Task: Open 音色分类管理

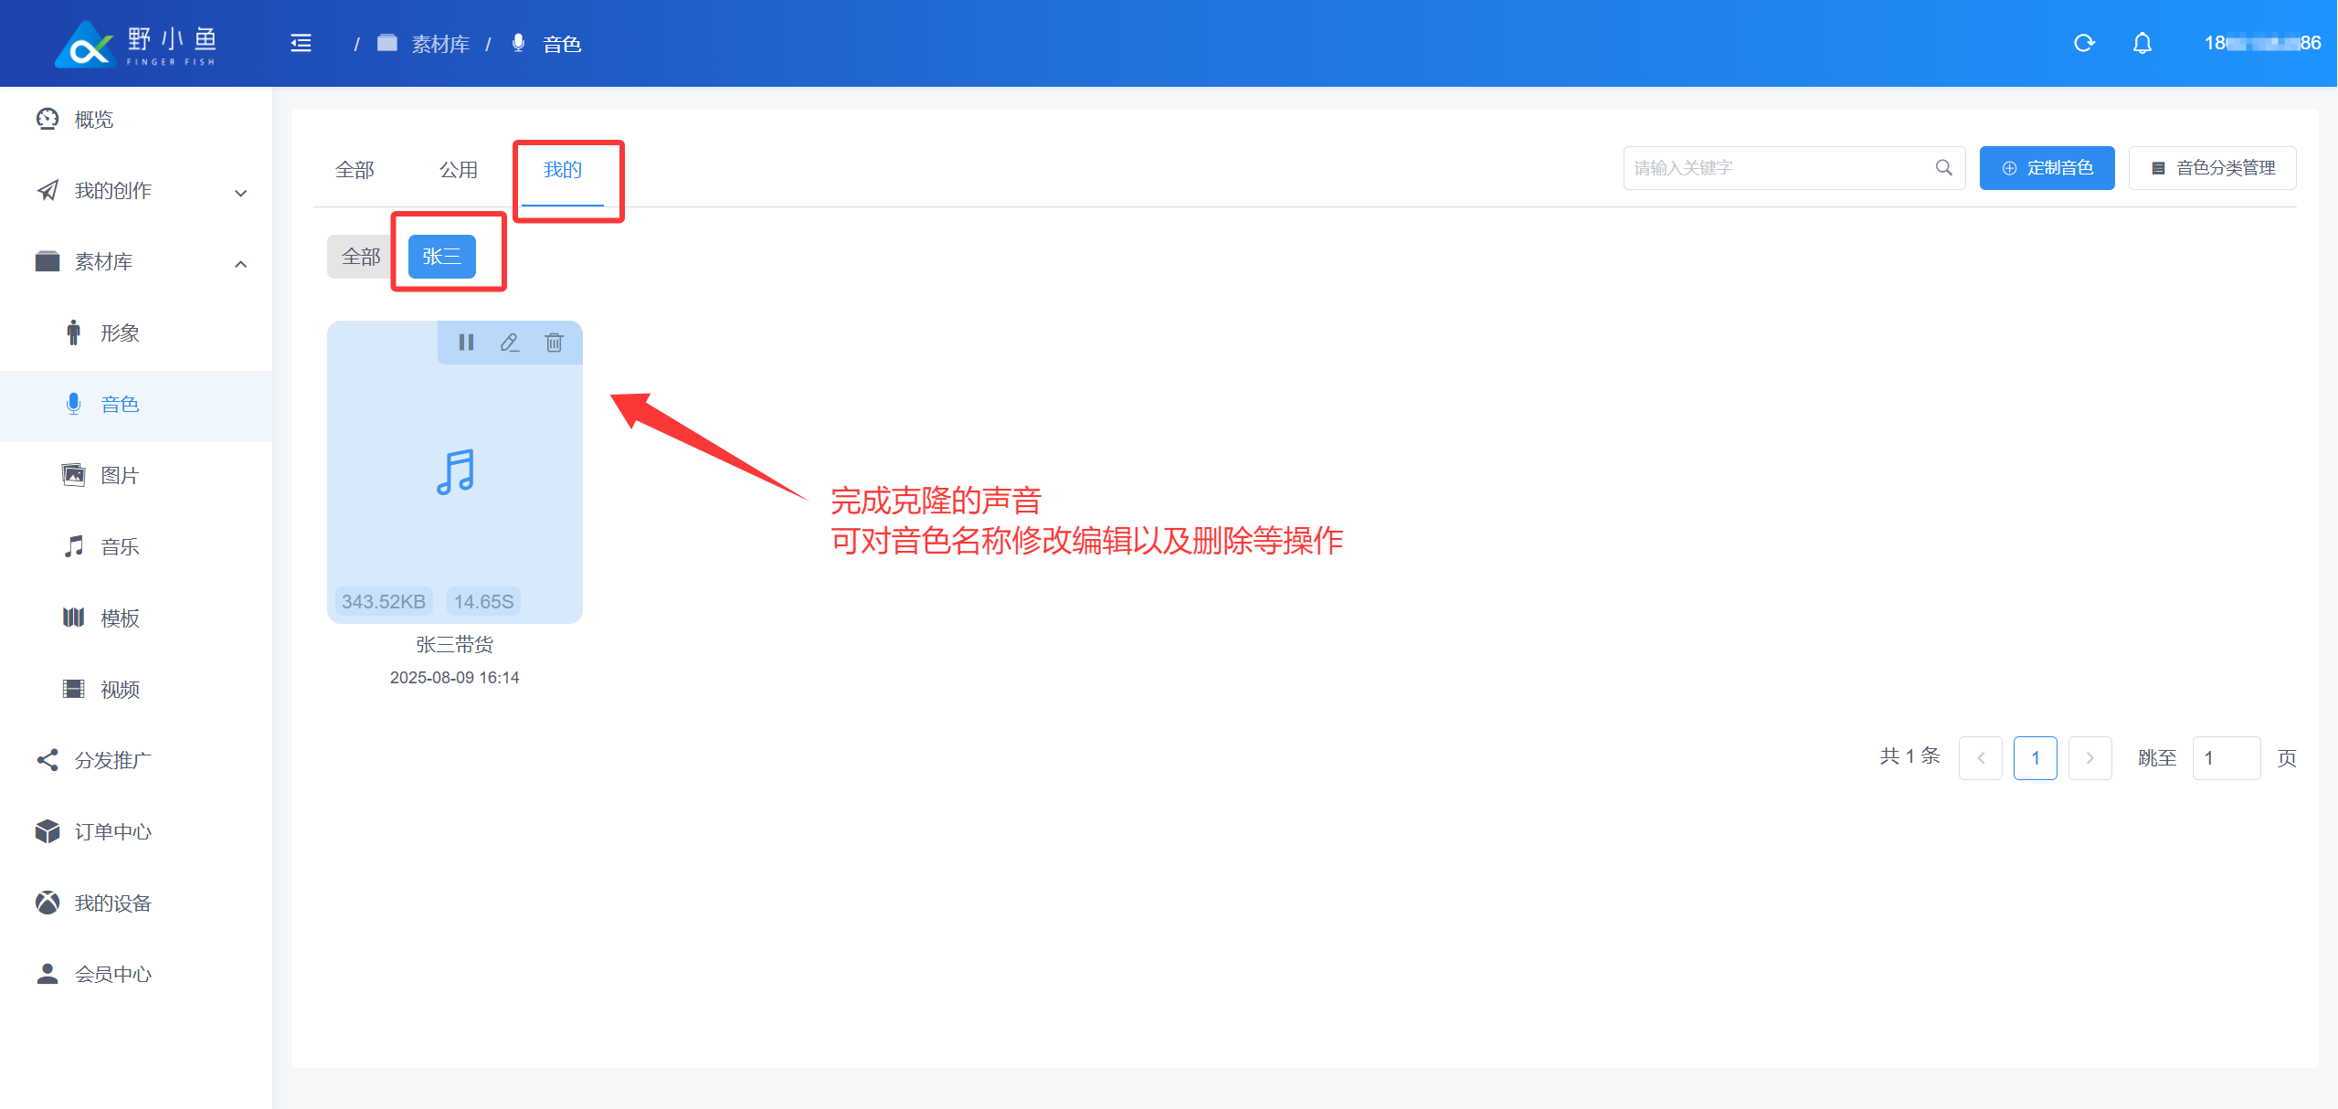Action: (x=2212, y=168)
